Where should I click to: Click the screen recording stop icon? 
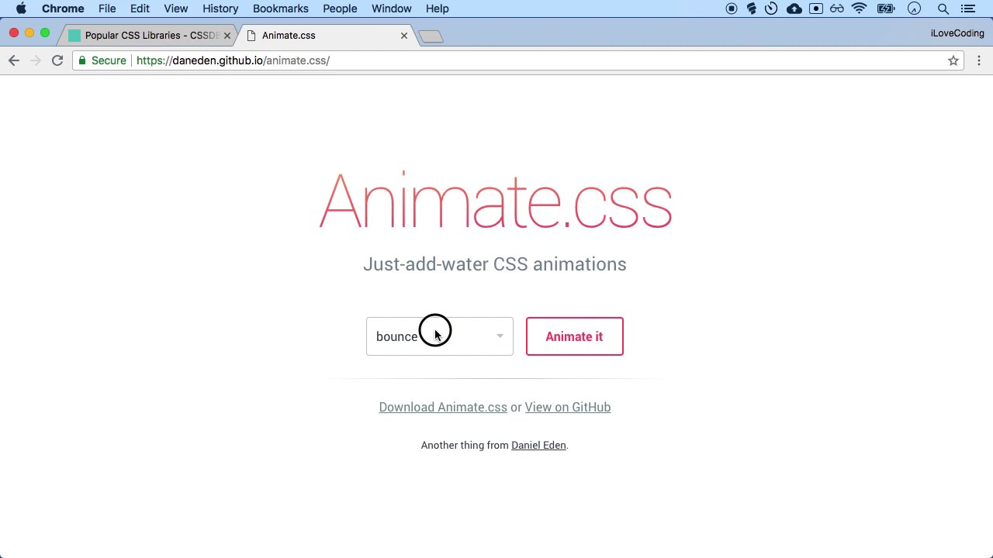732,9
